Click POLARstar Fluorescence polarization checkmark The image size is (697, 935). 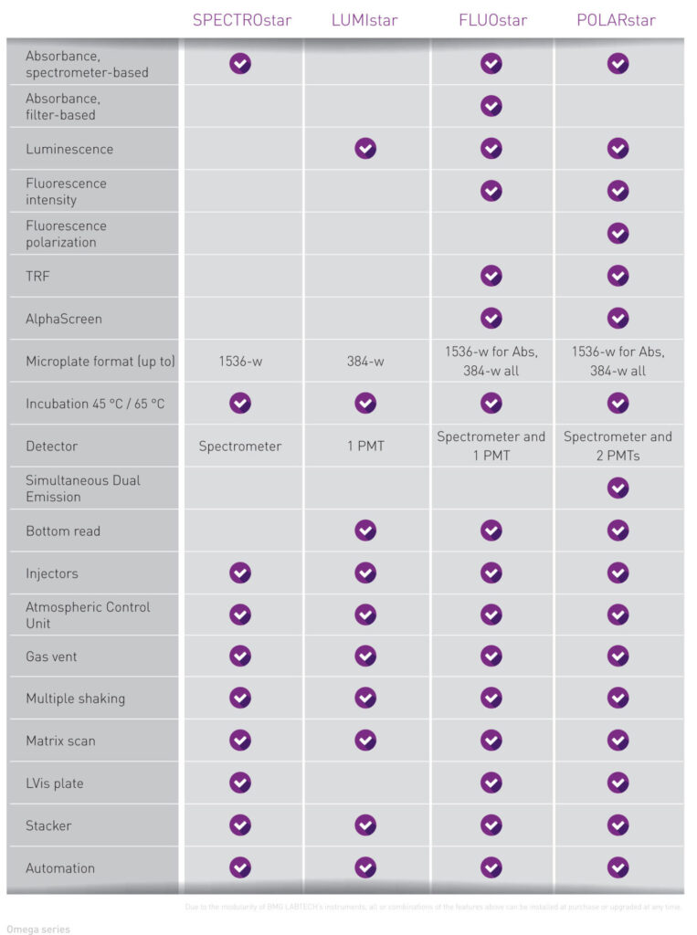(618, 233)
